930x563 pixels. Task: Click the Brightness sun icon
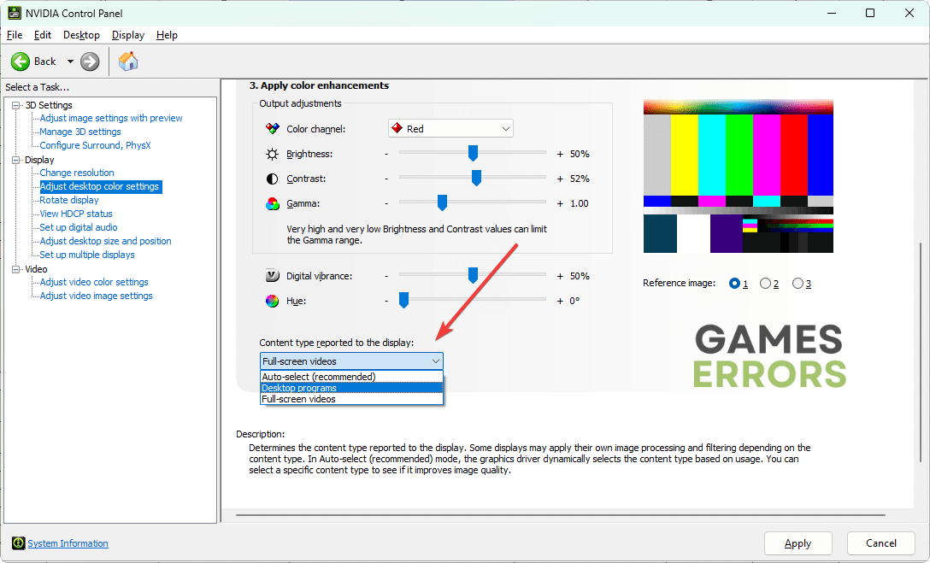pyautogui.click(x=272, y=153)
